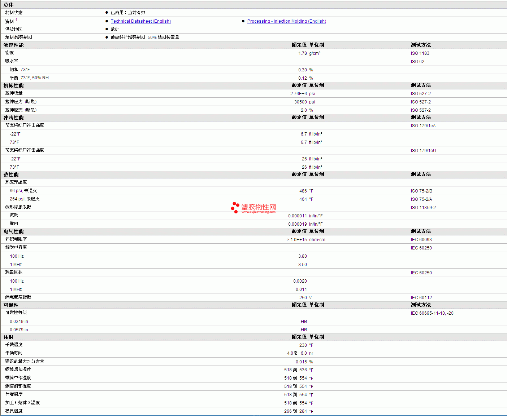Select the 填料/增强材料 row label
Viewport: 507px width, 416px height.
coord(19,37)
